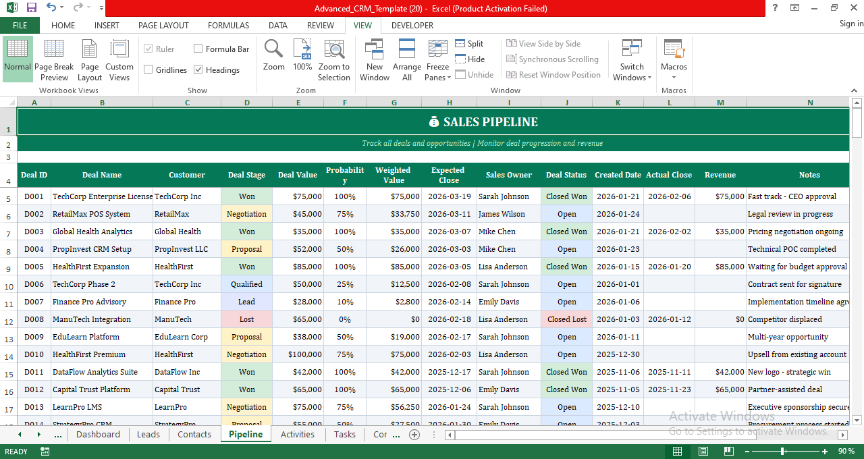Select column D header
The image size is (864, 459).
247,103
